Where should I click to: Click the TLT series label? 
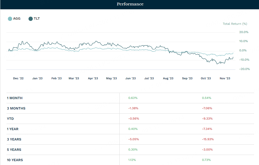[x=37, y=19]
